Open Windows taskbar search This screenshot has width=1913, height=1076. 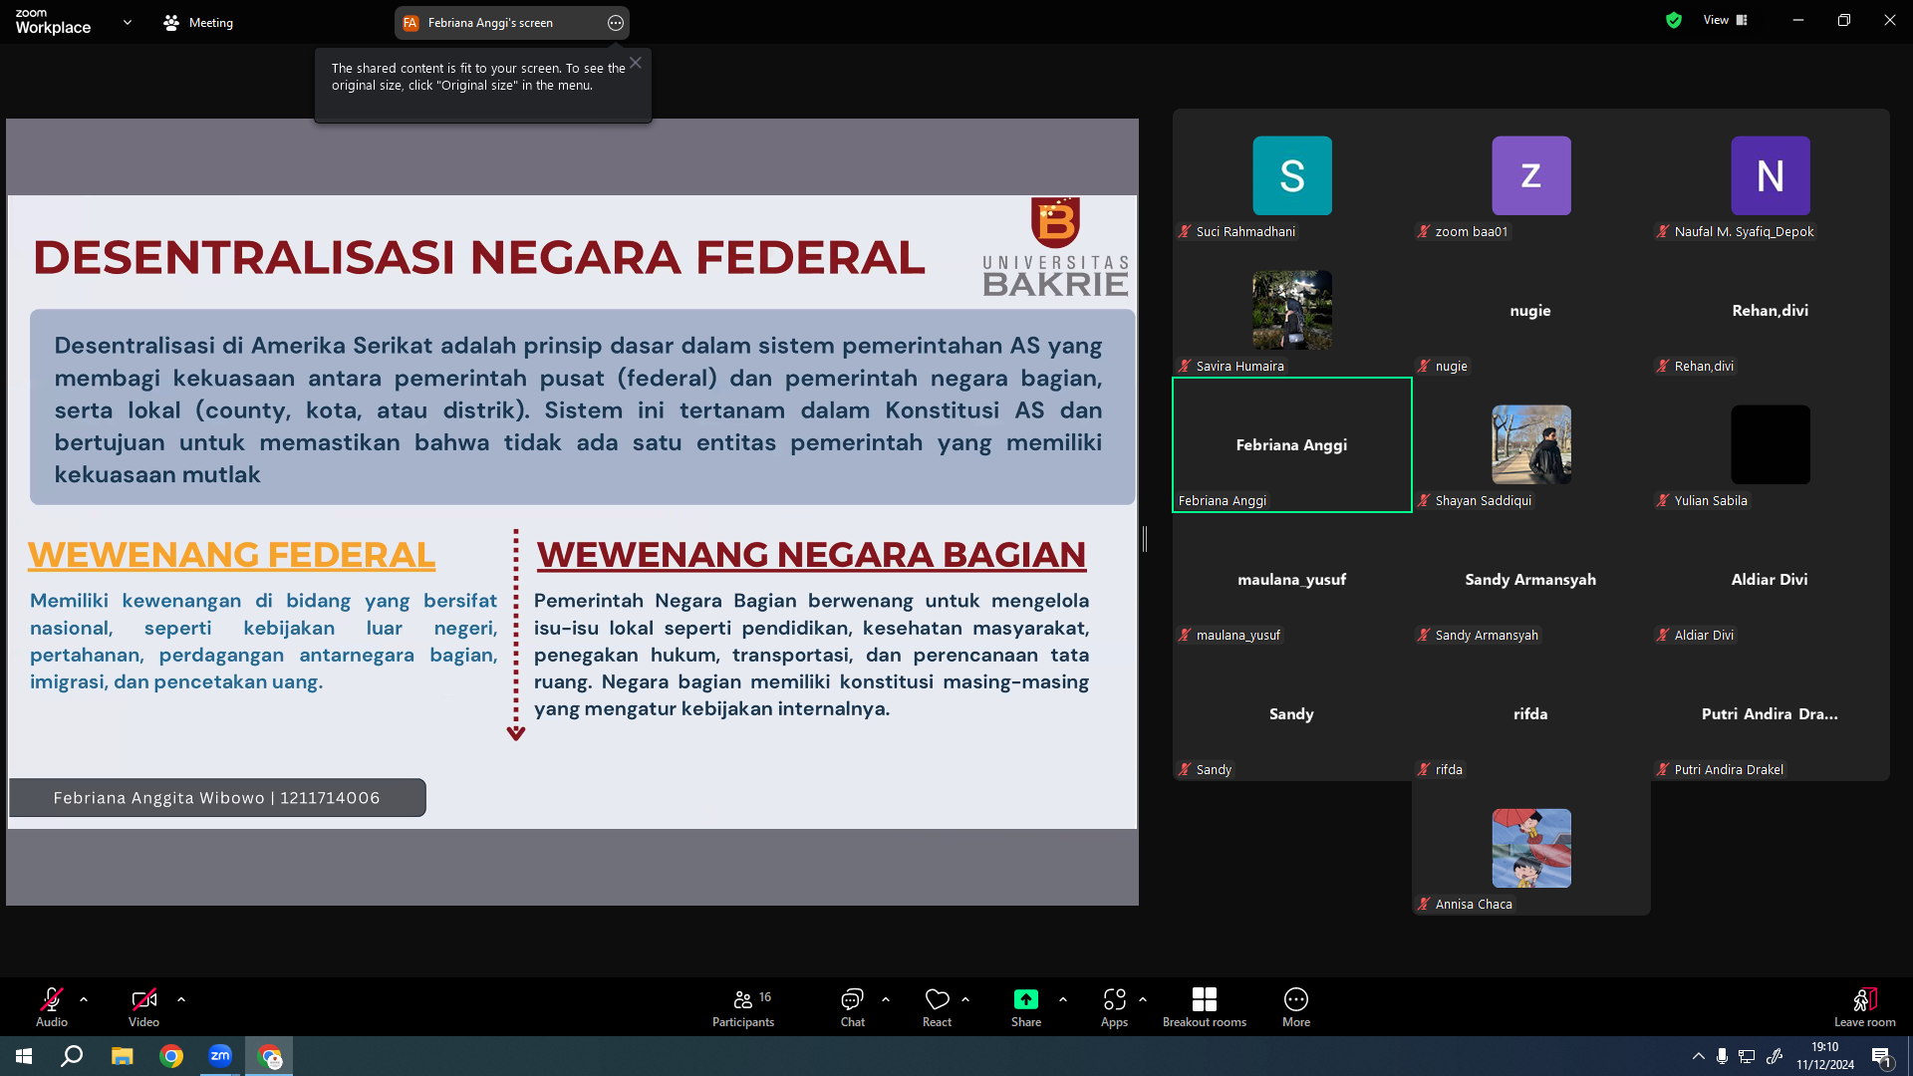72,1056
